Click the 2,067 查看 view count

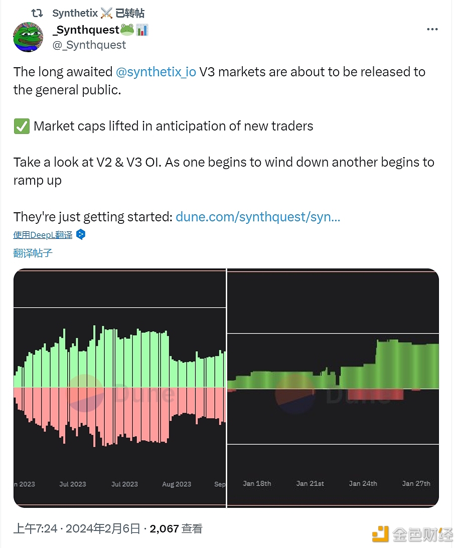tap(176, 528)
